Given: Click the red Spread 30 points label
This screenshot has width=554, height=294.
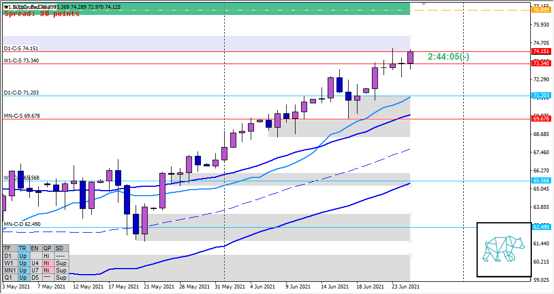Looking at the screenshot, I should (x=42, y=14).
